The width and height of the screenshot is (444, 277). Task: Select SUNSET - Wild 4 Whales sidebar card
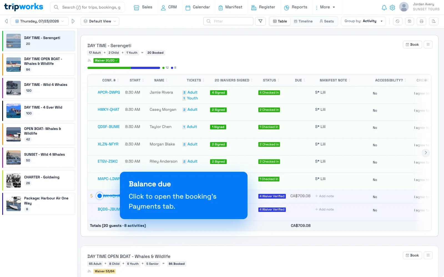click(x=39, y=158)
